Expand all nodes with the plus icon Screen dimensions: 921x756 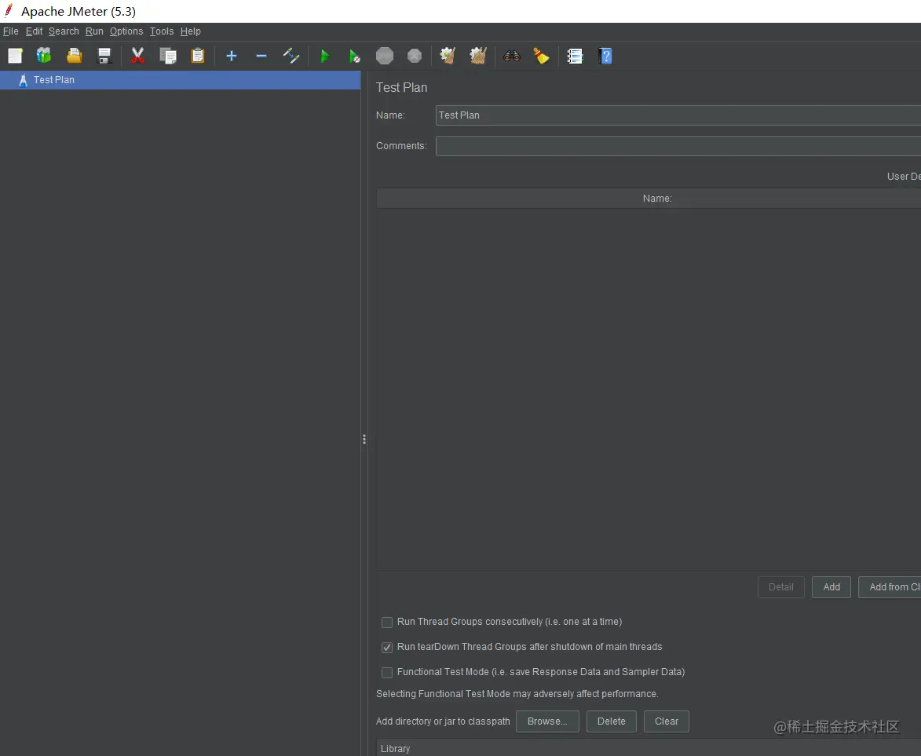[232, 56]
